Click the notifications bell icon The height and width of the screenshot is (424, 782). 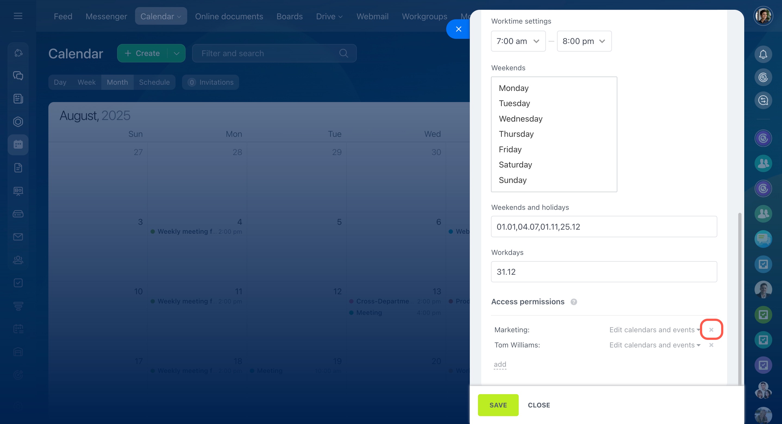pyautogui.click(x=763, y=55)
